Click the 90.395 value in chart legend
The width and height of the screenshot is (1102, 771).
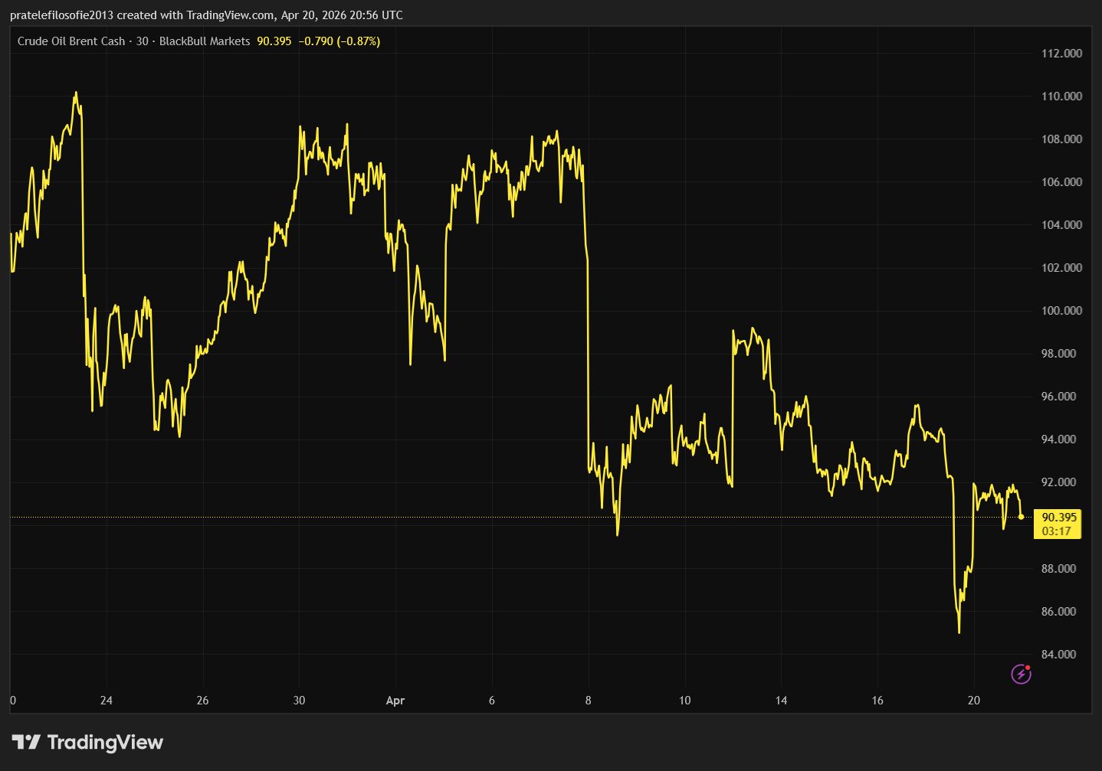point(274,41)
